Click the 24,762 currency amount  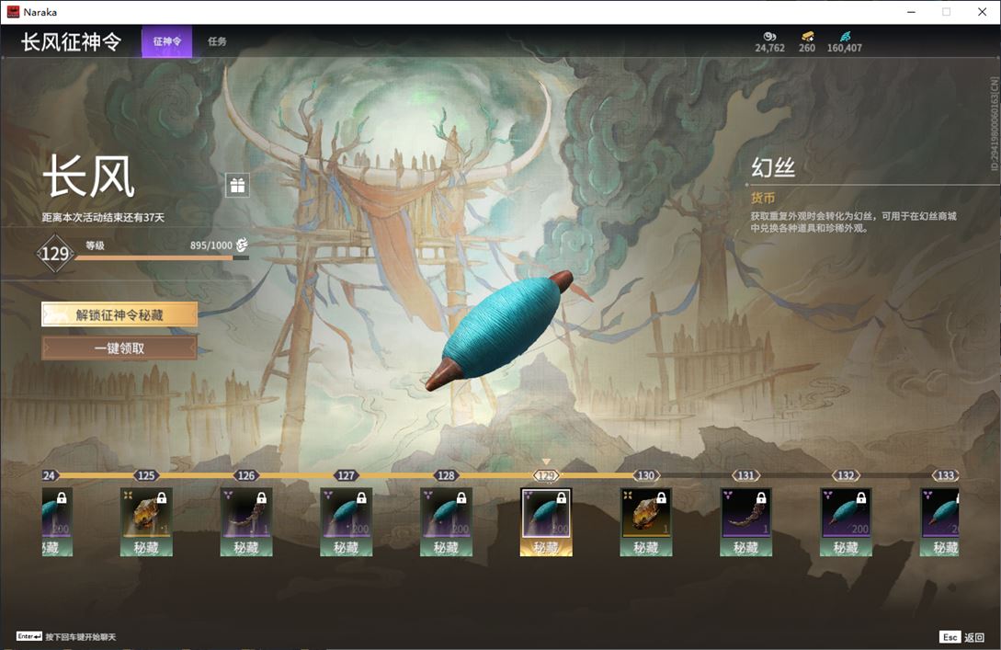click(x=770, y=48)
